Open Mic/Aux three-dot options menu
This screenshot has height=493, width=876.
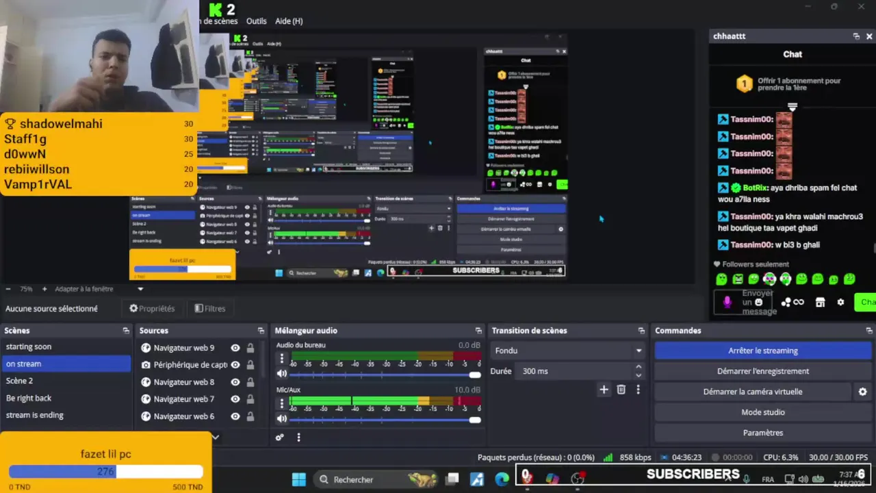(x=281, y=403)
